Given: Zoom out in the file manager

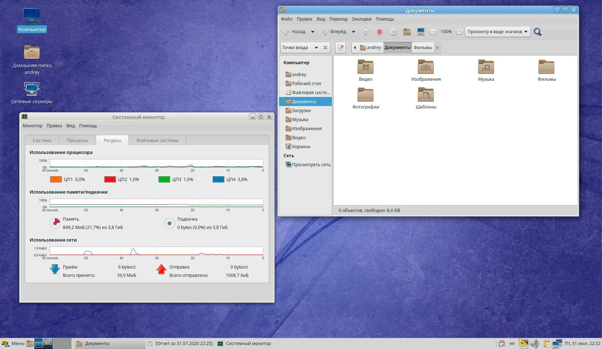Looking at the screenshot, I should [x=433, y=32].
